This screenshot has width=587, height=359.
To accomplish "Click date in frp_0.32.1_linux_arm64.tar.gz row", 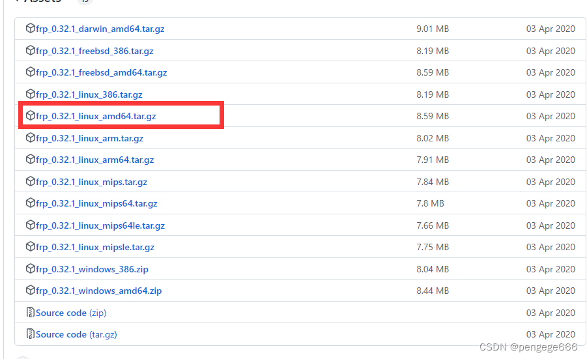I will (551, 160).
